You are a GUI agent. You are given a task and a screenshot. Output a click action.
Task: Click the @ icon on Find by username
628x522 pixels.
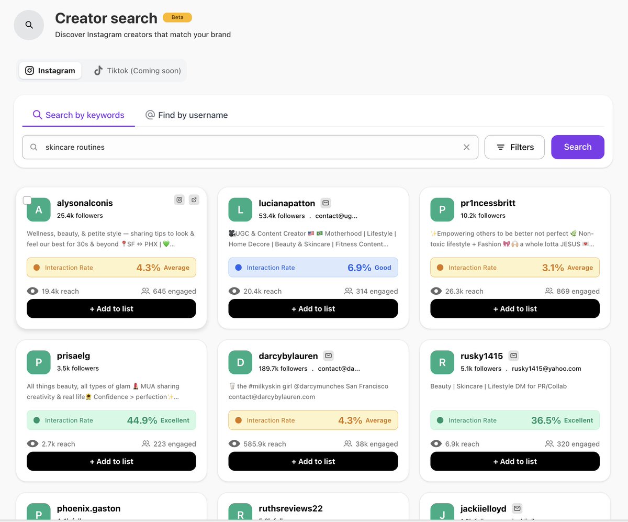point(150,115)
